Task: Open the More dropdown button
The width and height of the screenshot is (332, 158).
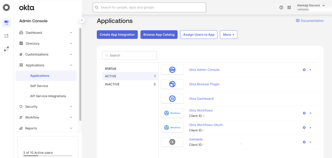Action: point(228,35)
